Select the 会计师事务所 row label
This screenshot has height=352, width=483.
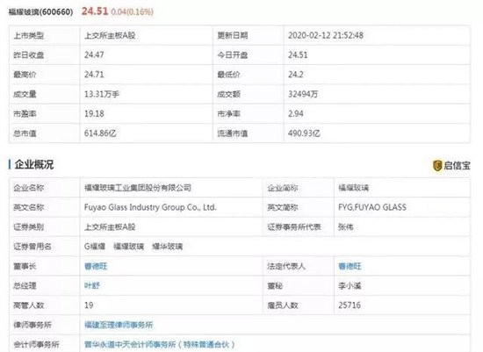pyautogui.click(x=36, y=344)
